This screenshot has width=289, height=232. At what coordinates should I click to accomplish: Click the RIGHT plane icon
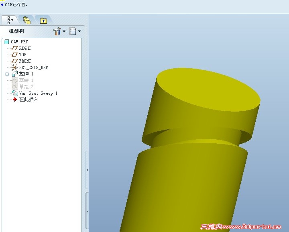coord(14,48)
